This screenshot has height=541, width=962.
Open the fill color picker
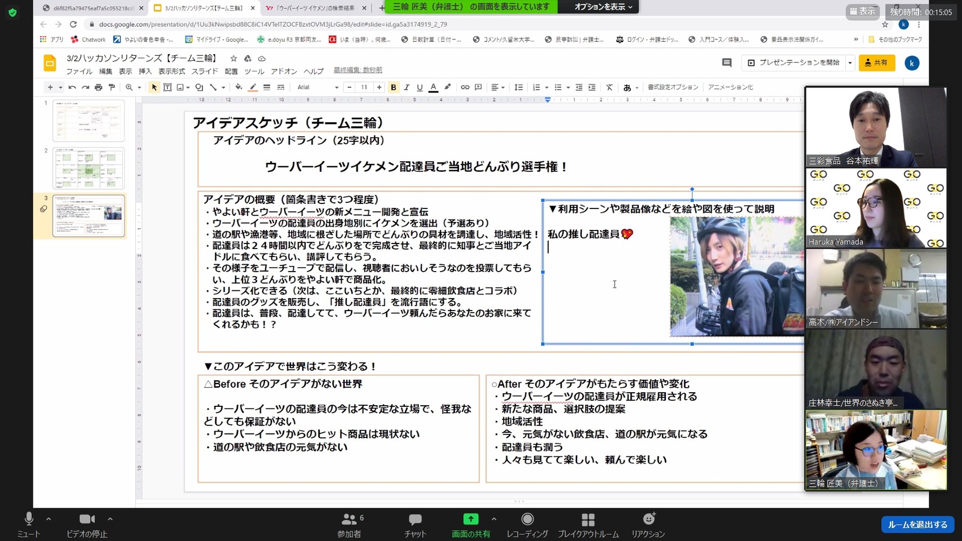(x=239, y=87)
